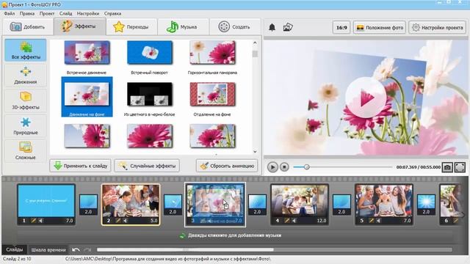
Task: Choose the Движение на фоне effect
Action: (87, 97)
